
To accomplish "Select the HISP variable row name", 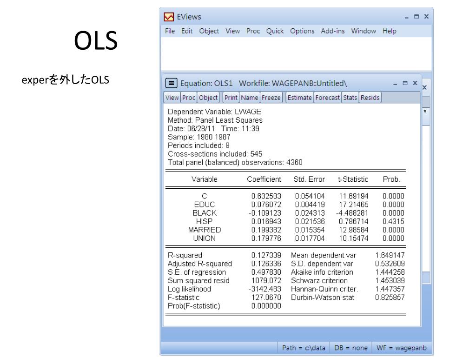I will click(x=205, y=221).
